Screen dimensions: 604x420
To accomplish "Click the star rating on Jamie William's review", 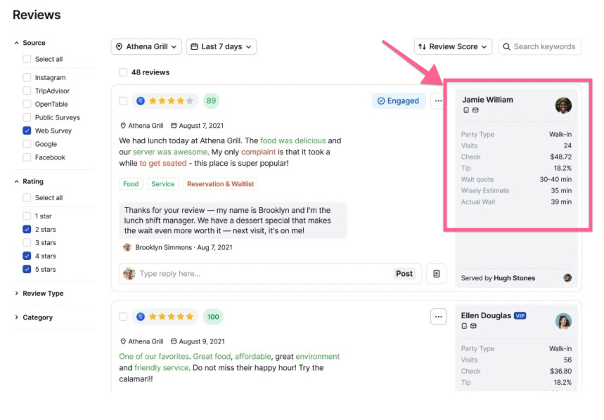I will click(171, 100).
